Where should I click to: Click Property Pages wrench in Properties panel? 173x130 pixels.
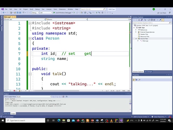tap(139, 80)
